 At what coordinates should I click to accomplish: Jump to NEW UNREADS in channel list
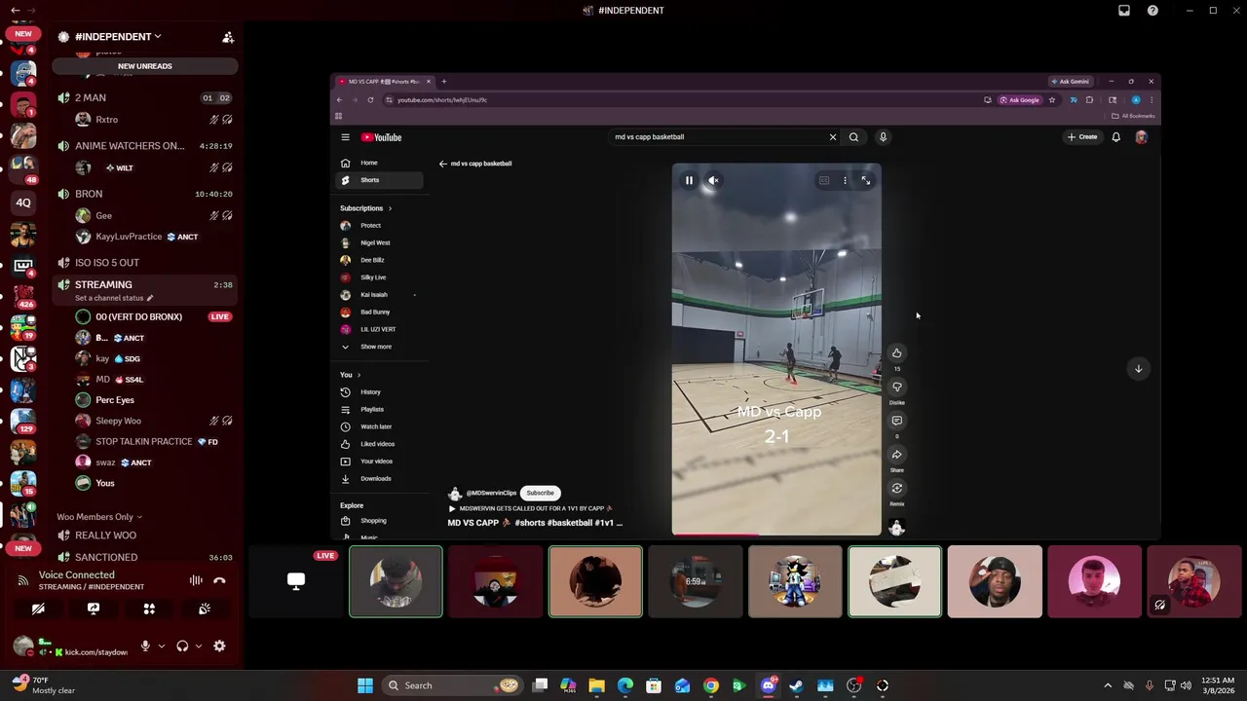coord(144,66)
